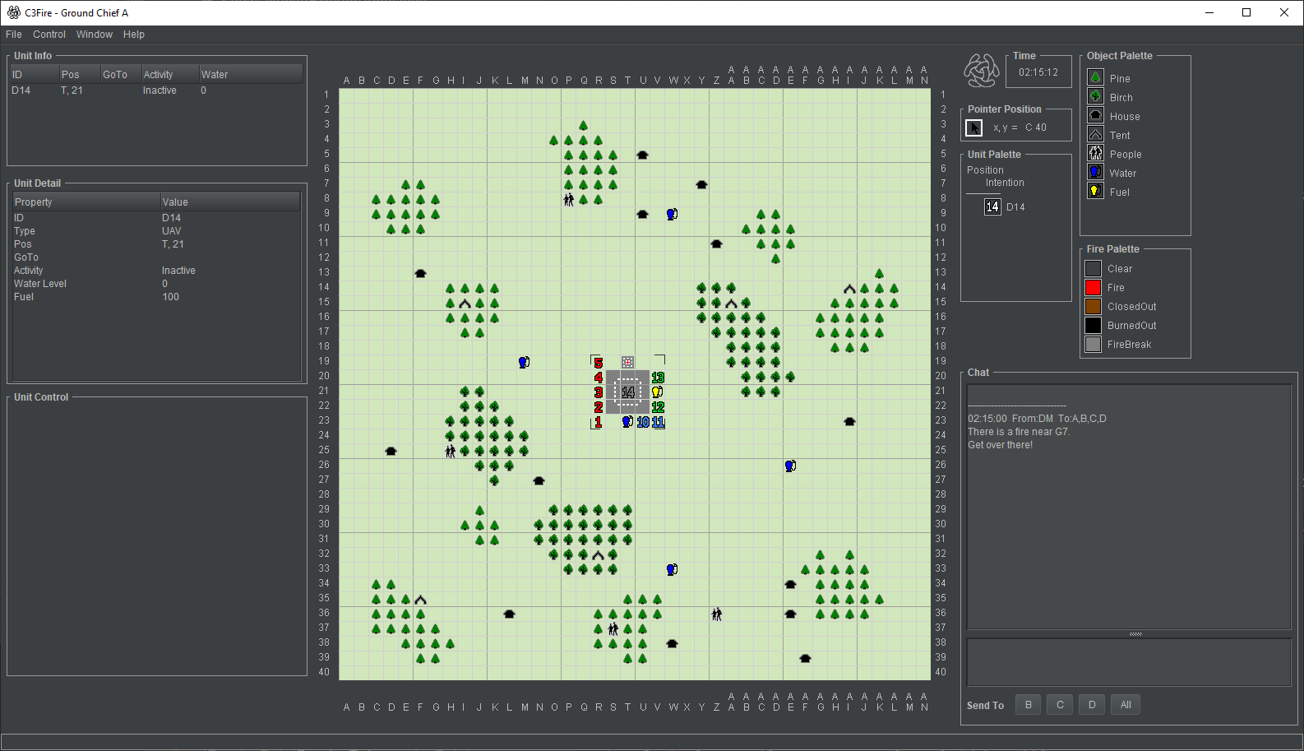1304x751 pixels.
Task: Choose the gray FireBreak swatch
Action: [1093, 345]
